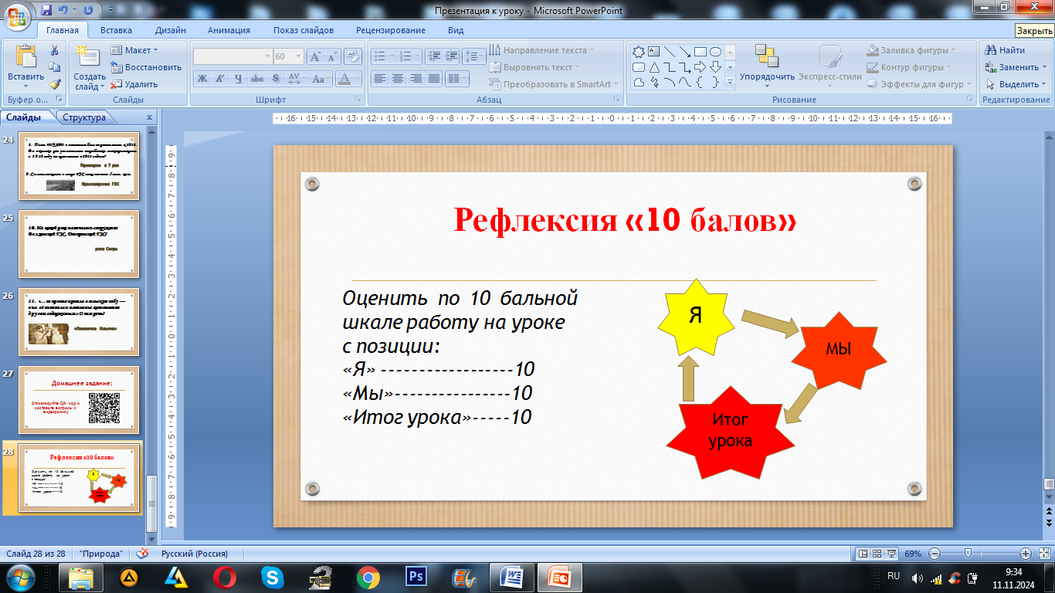
Task: Toggle italic (К) formatting
Action: (220, 79)
